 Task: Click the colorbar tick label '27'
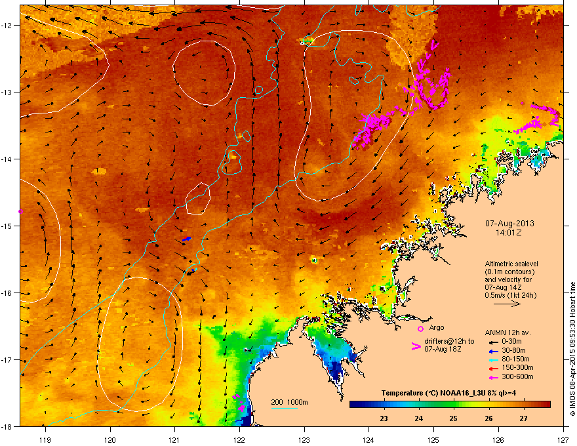coord(523,418)
